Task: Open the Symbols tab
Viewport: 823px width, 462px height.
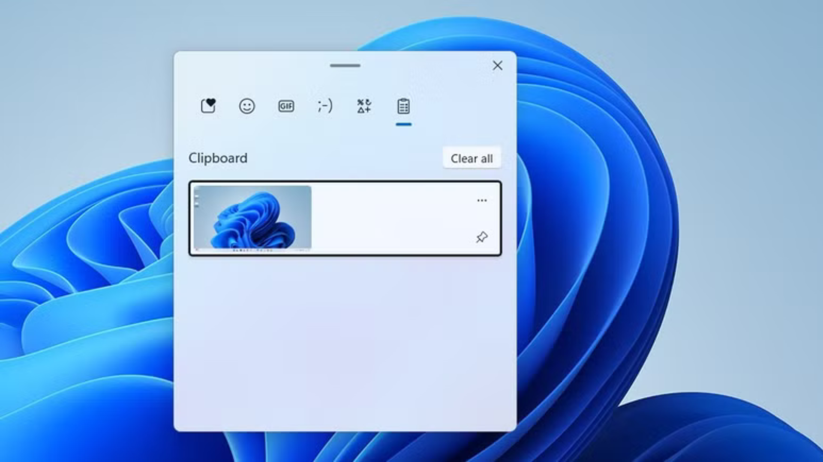Action: pos(364,106)
